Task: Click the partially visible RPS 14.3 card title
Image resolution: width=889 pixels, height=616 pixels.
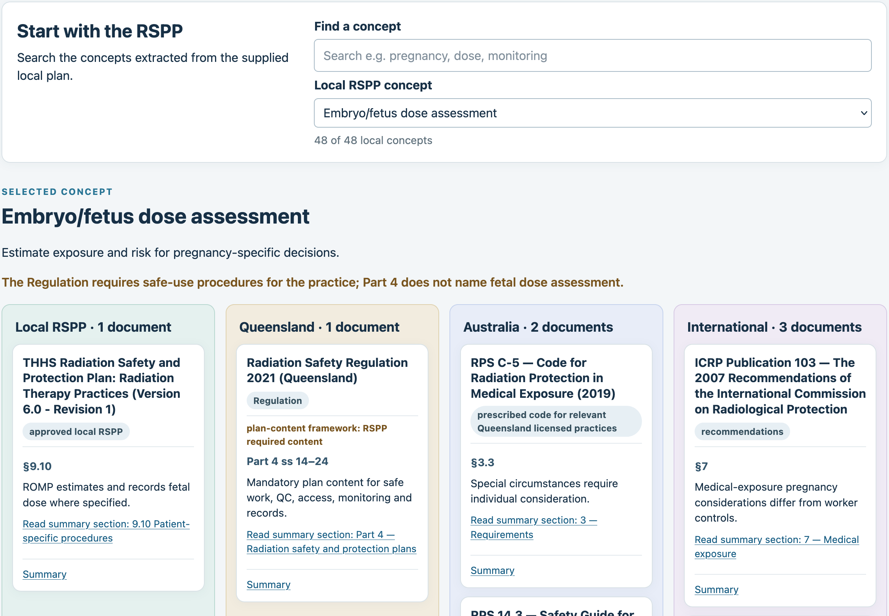Action: click(552, 612)
